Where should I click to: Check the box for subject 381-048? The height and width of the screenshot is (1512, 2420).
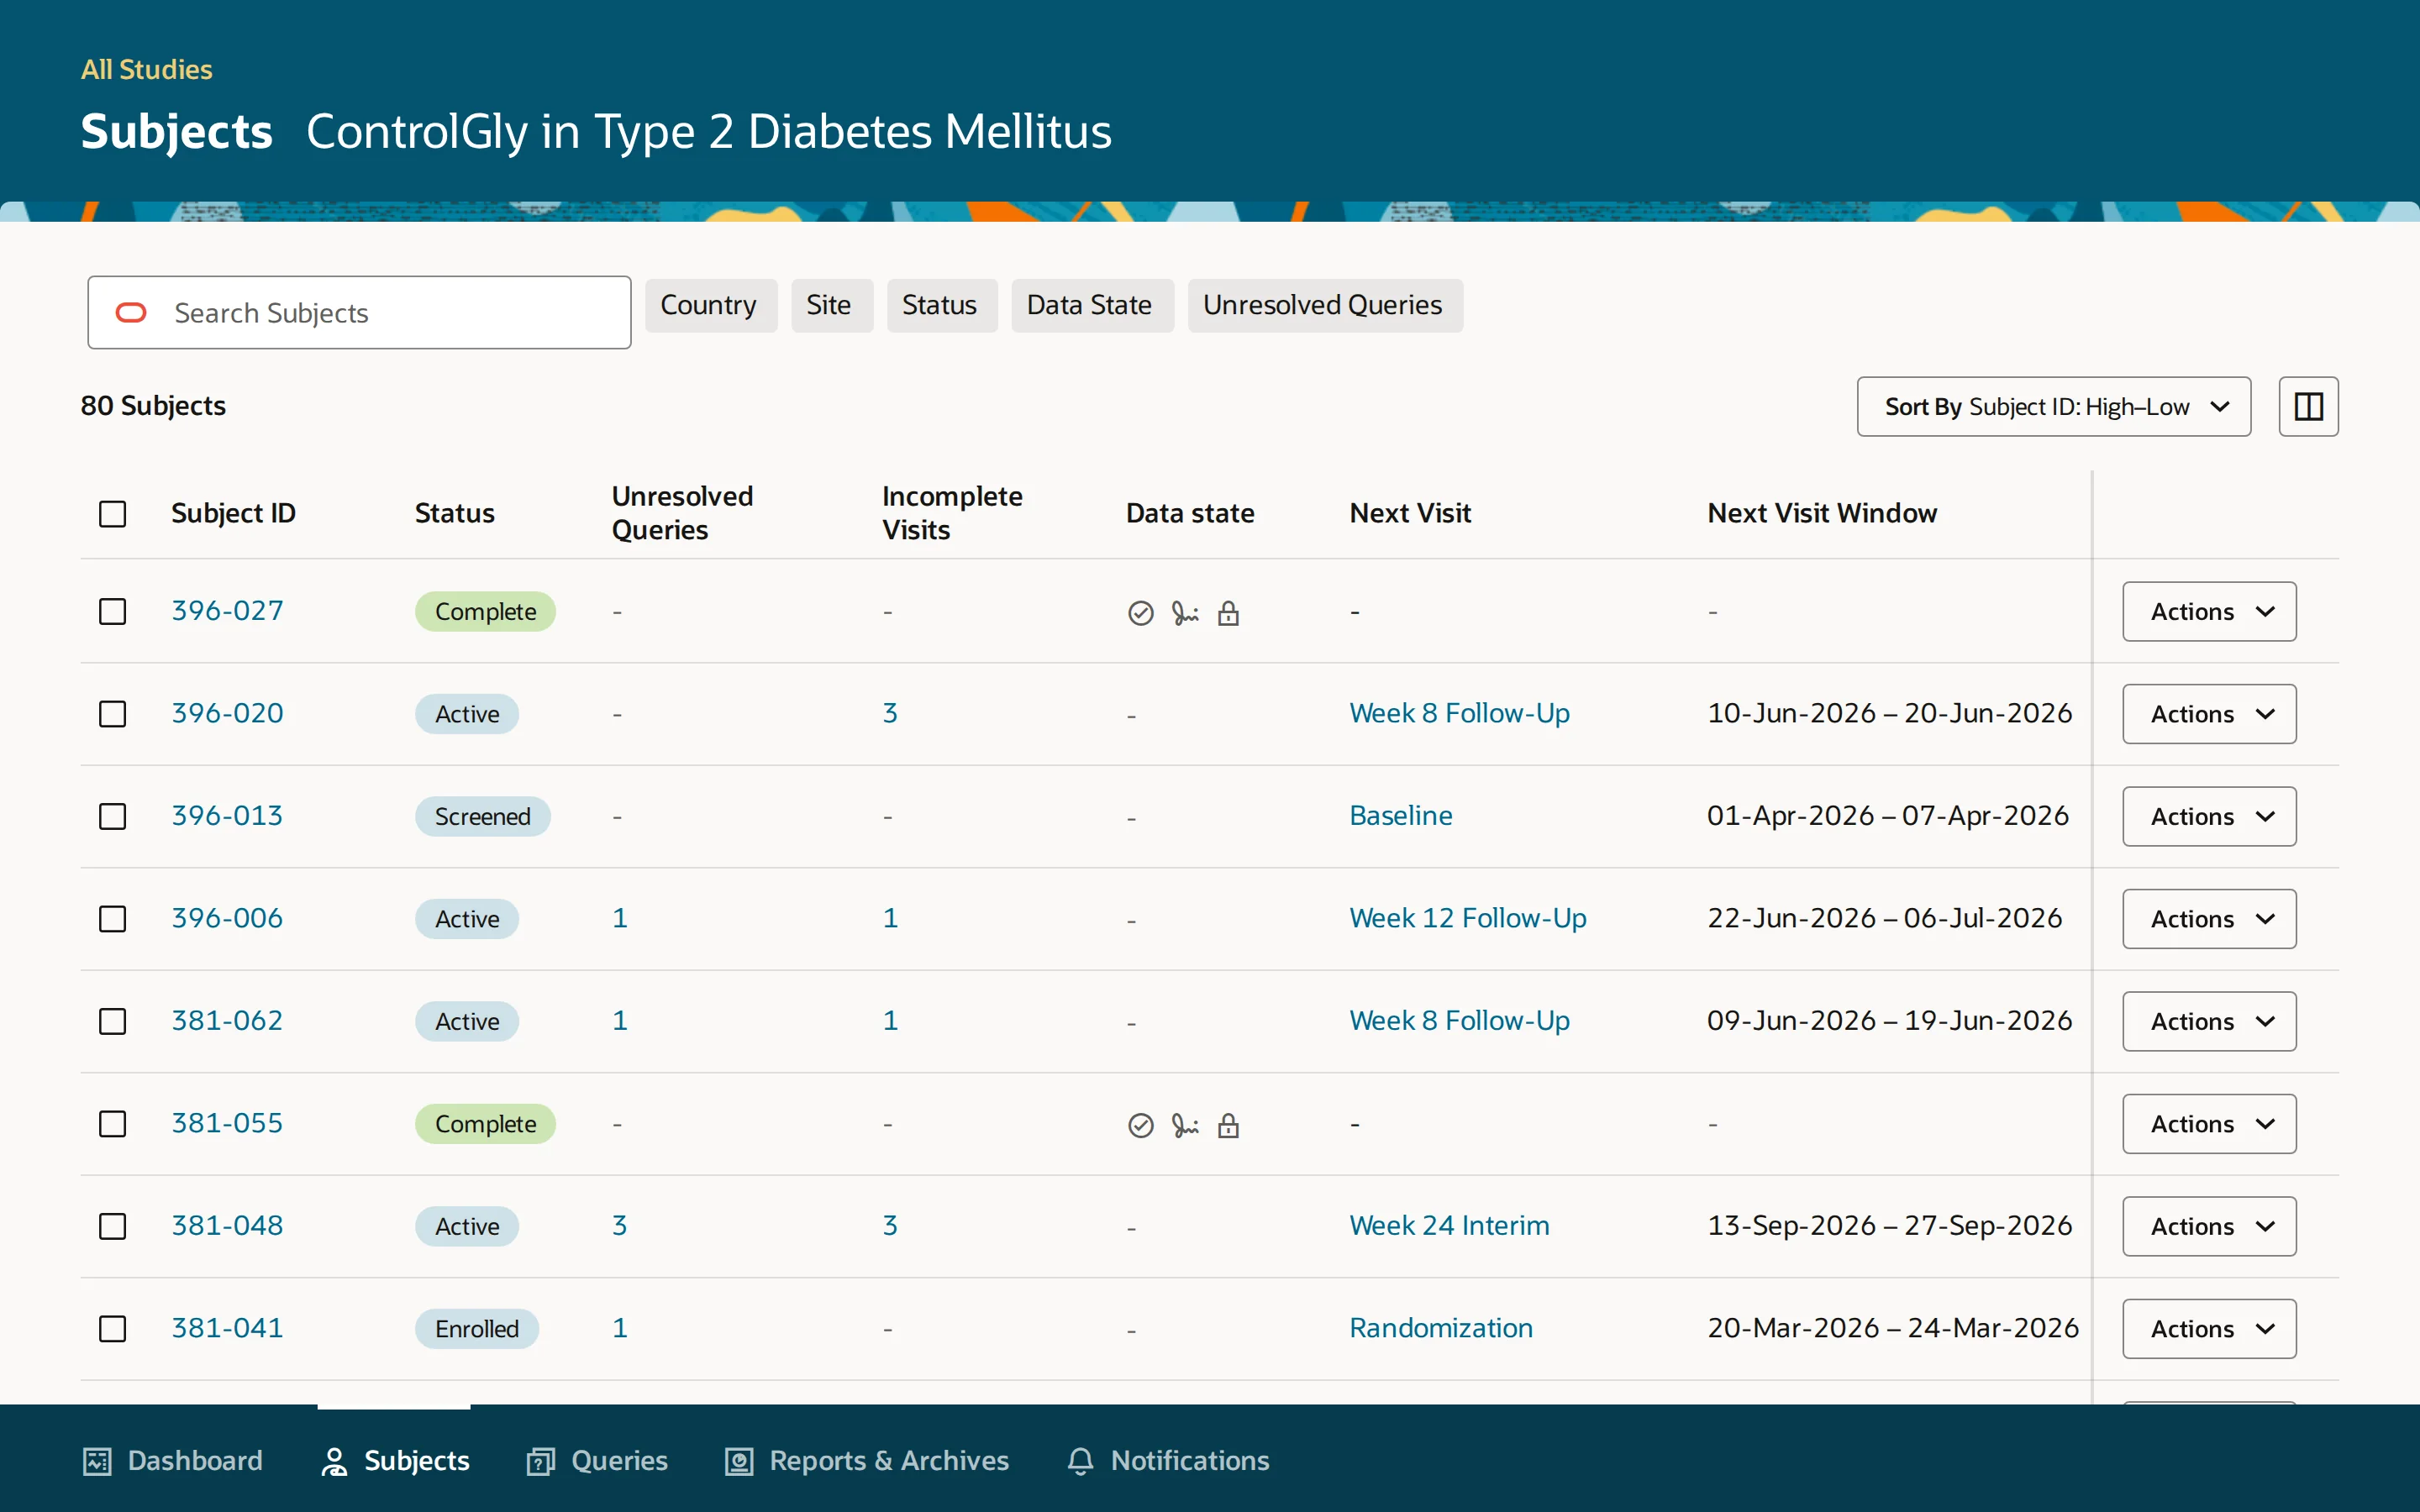point(113,1226)
